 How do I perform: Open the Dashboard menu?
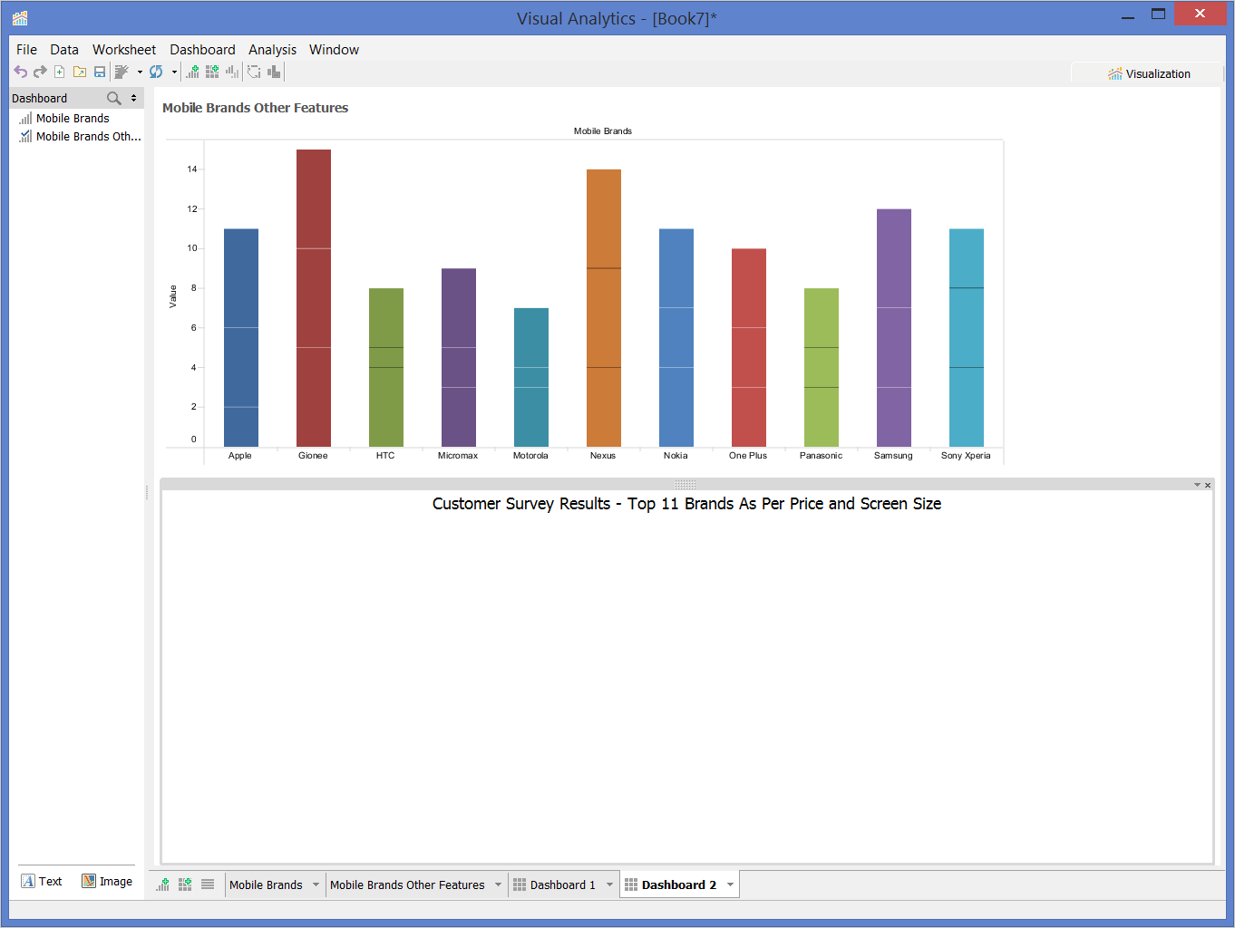(202, 50)
